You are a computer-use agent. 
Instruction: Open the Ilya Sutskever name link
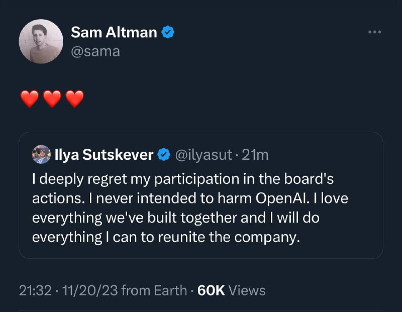pos(104,155)
